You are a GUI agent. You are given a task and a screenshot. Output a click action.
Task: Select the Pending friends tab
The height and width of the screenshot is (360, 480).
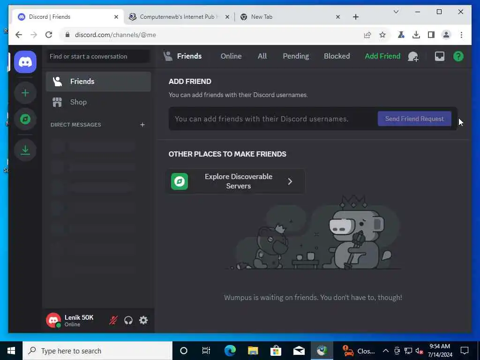pyautogui.click(x=296, y=56)
